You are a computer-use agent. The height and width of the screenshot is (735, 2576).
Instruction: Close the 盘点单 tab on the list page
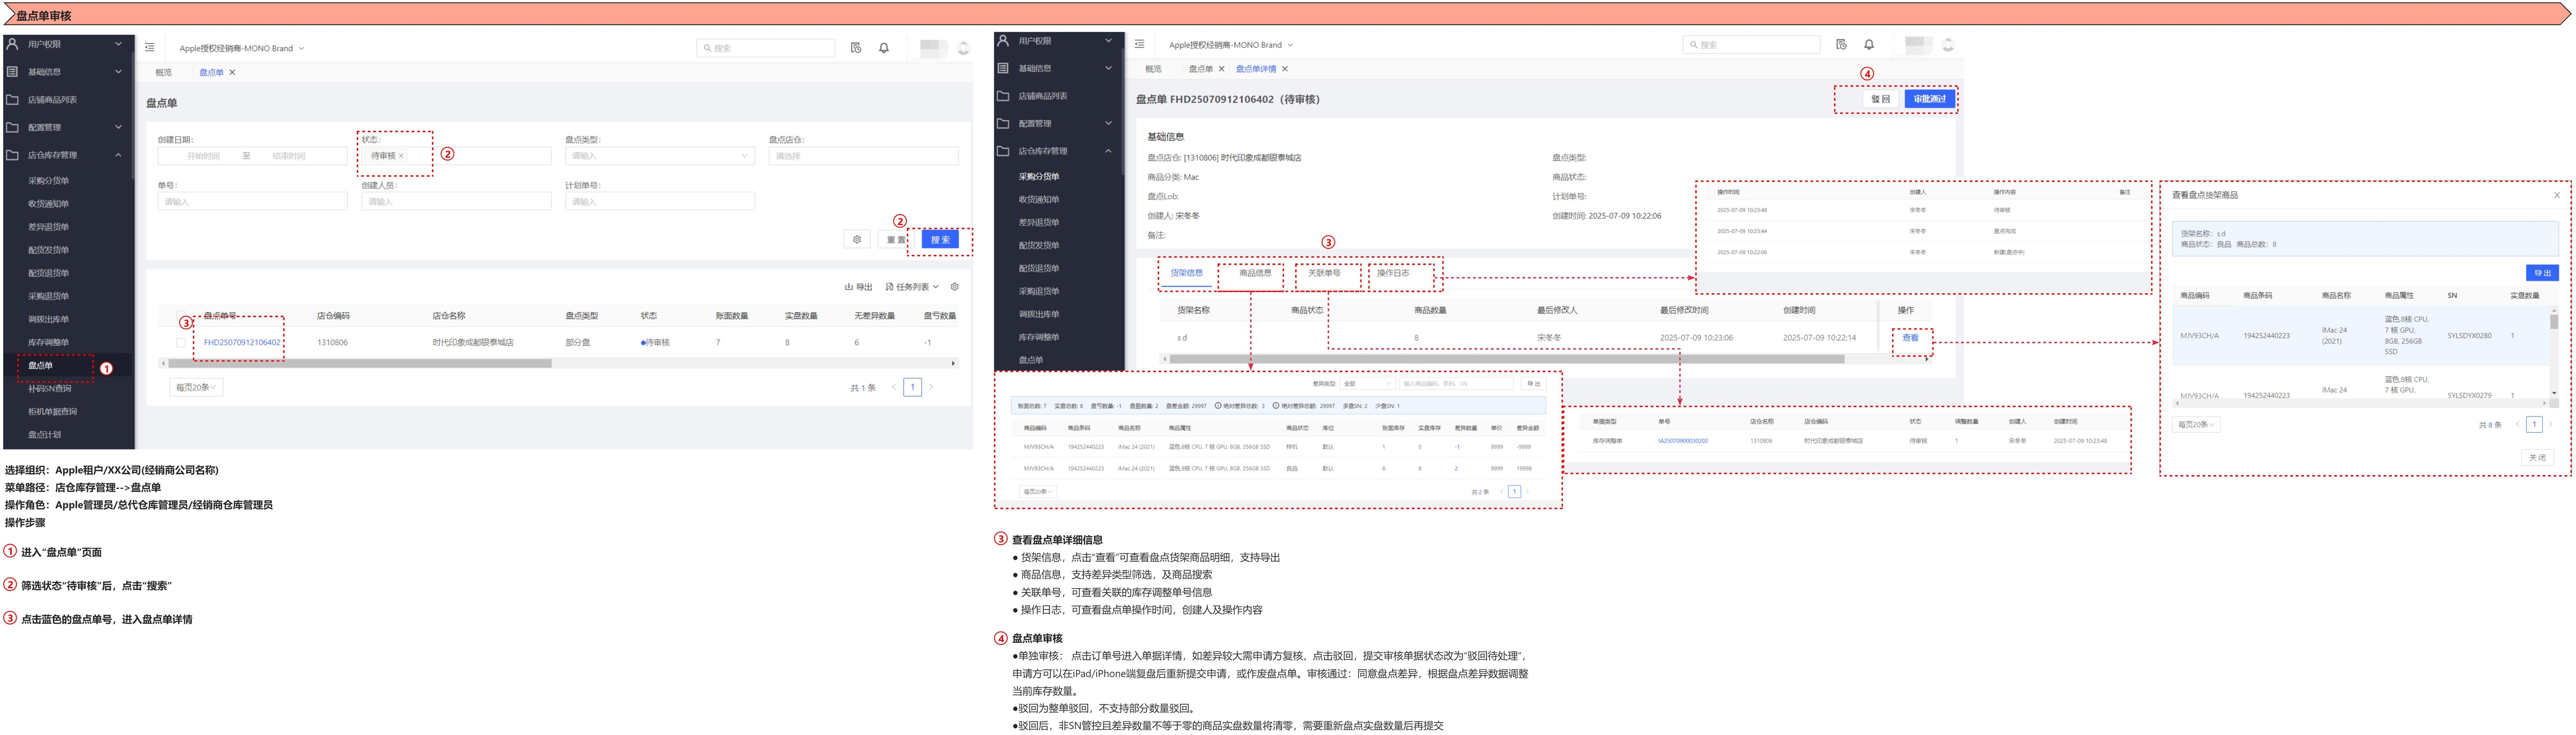point(232,73)
